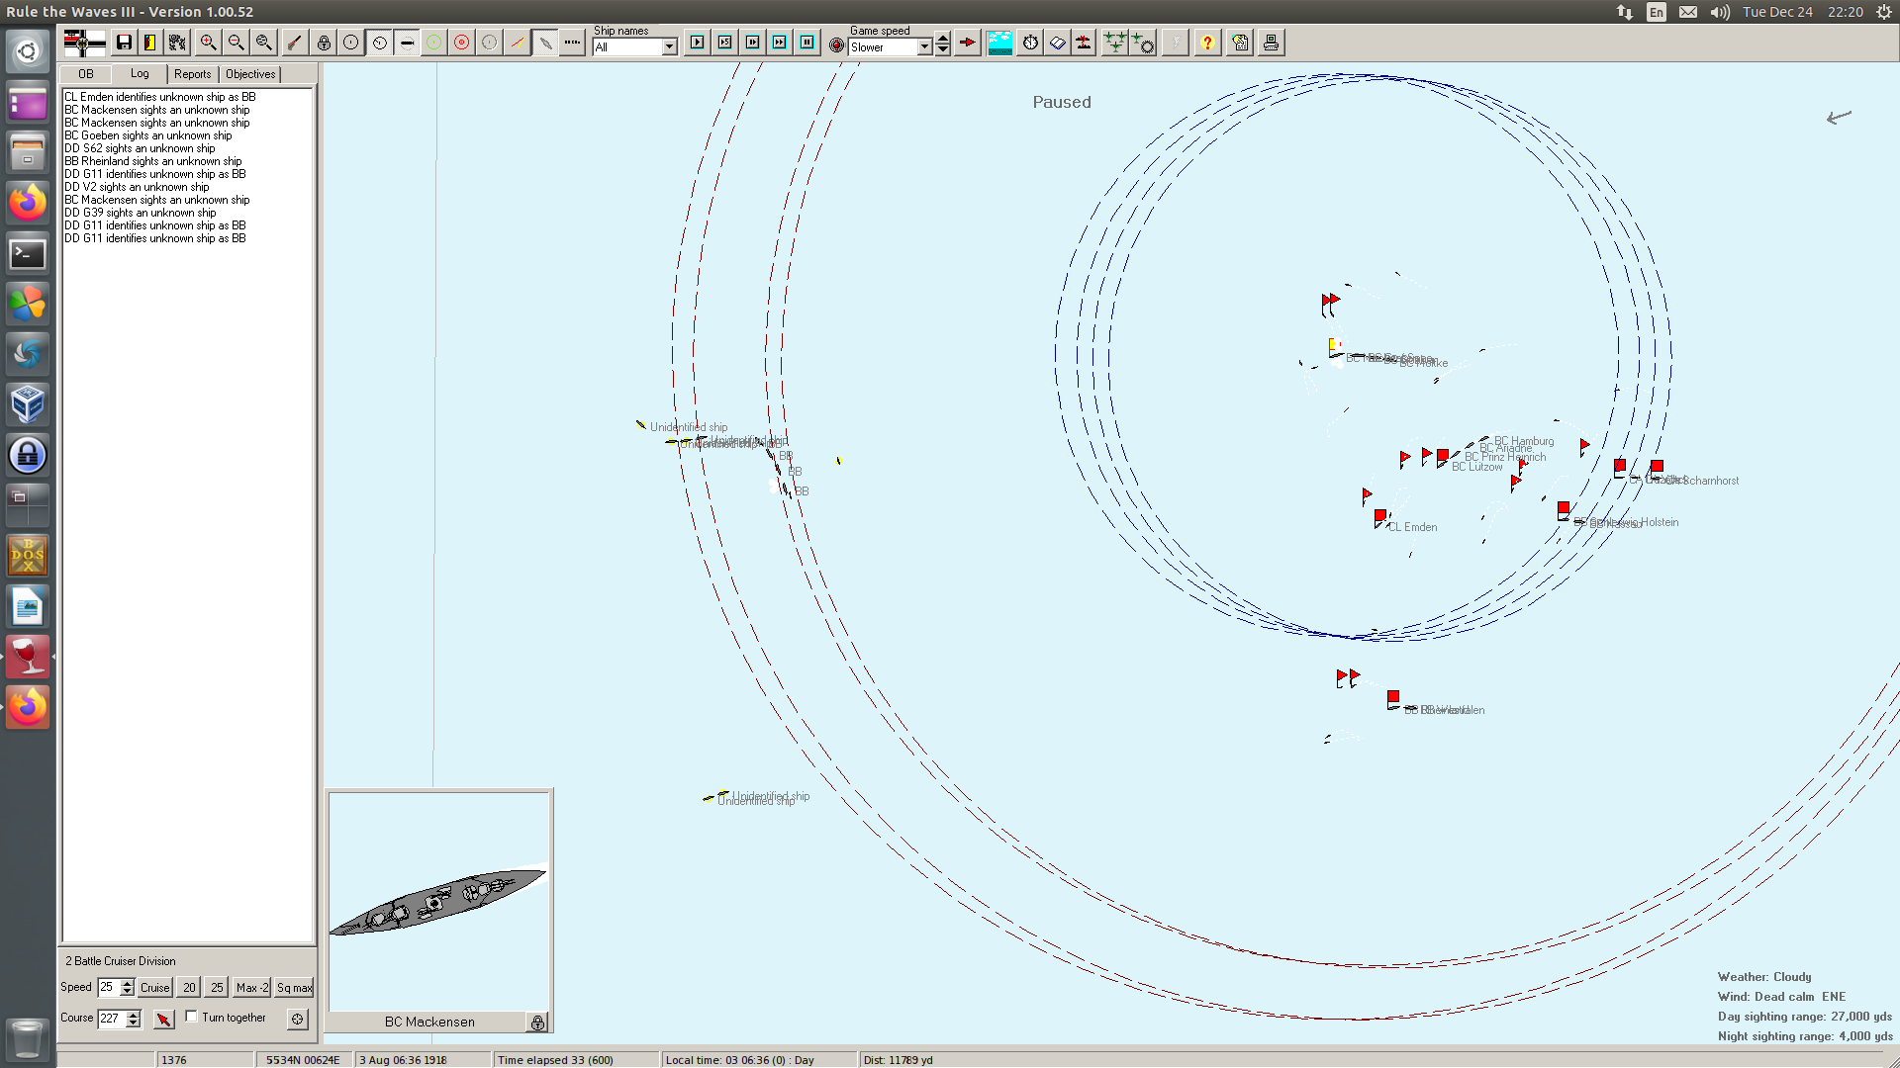This screenshot has width=1900, height=1068.
Task: Click the zoom in magnifier icon
Action: point(208,43)
